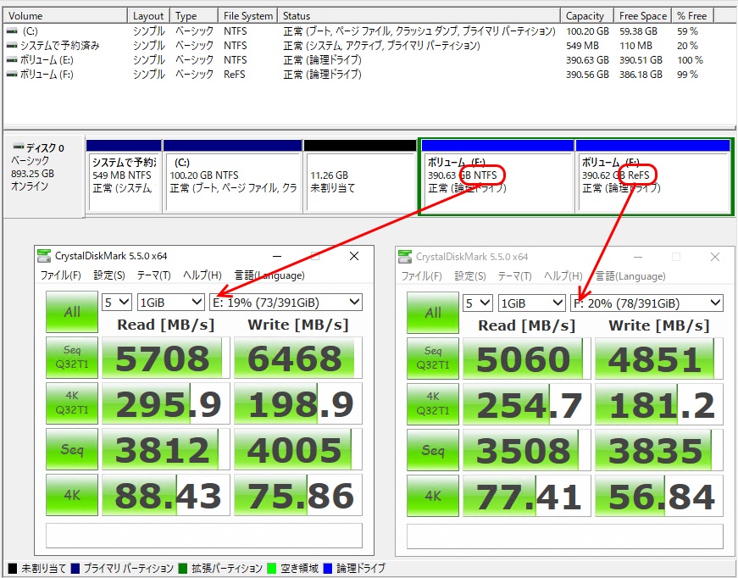Click the ディスク 0 disk icon
This screenshot has width=738, height=578.
(19, 147)
